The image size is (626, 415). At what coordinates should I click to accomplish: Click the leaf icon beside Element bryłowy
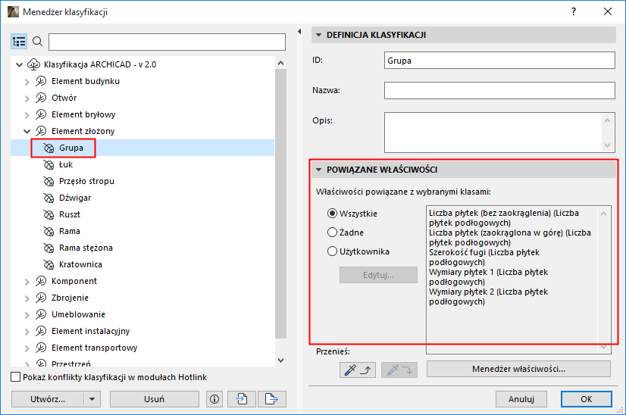click(x=41, y=115)
